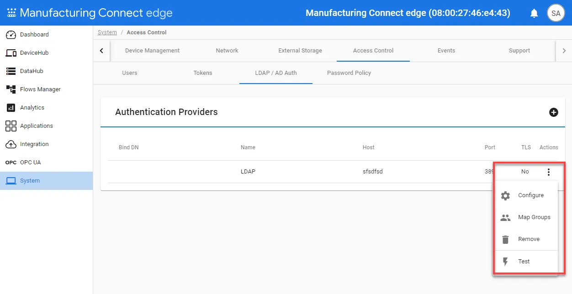Screen dimensions: 572x294
Task: Switch to the Device Management tab
Action: coord(152,51)
